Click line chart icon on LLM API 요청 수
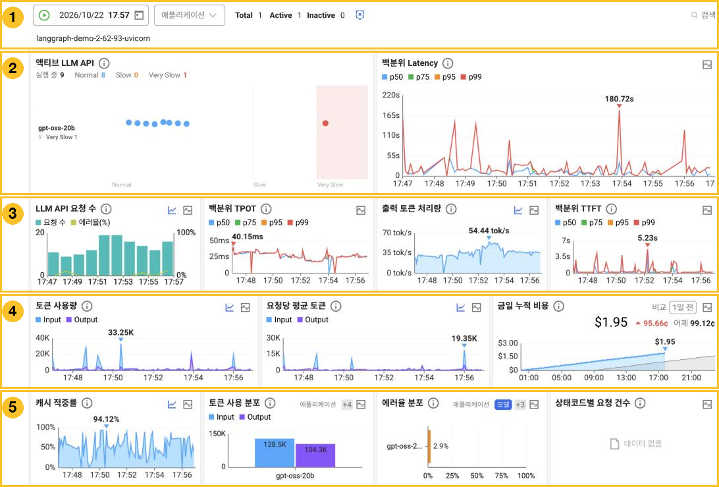 tap(172, 210)
